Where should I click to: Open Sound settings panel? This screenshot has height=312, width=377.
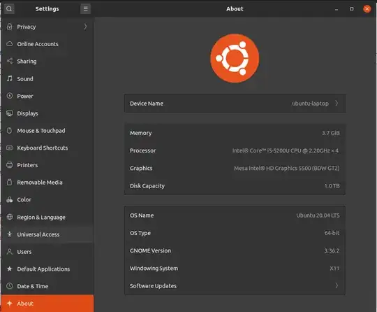coord(47,78)
